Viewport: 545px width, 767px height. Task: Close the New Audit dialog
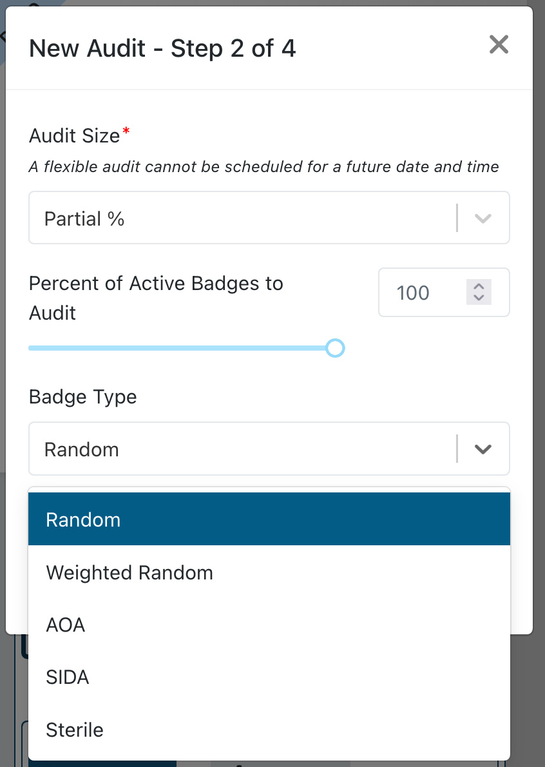click(499, 44)
